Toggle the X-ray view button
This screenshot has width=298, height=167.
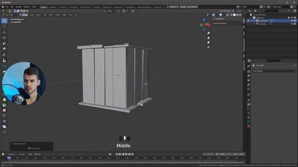click(228, 15)
